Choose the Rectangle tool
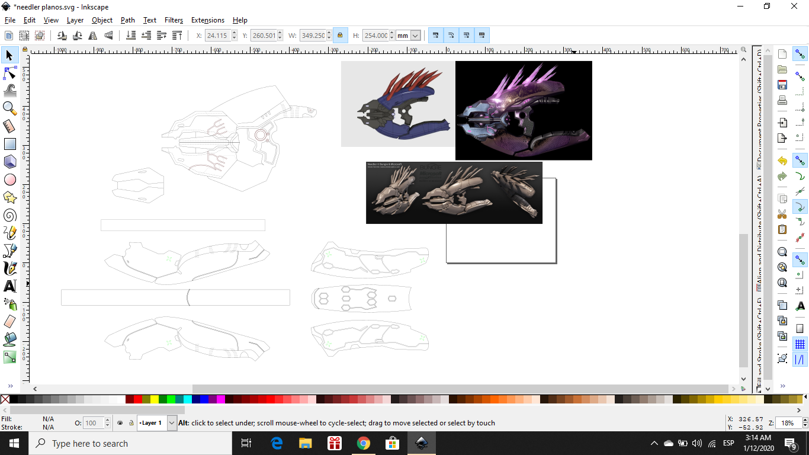Viewport: 809px width, 455px height. (9, 144)
